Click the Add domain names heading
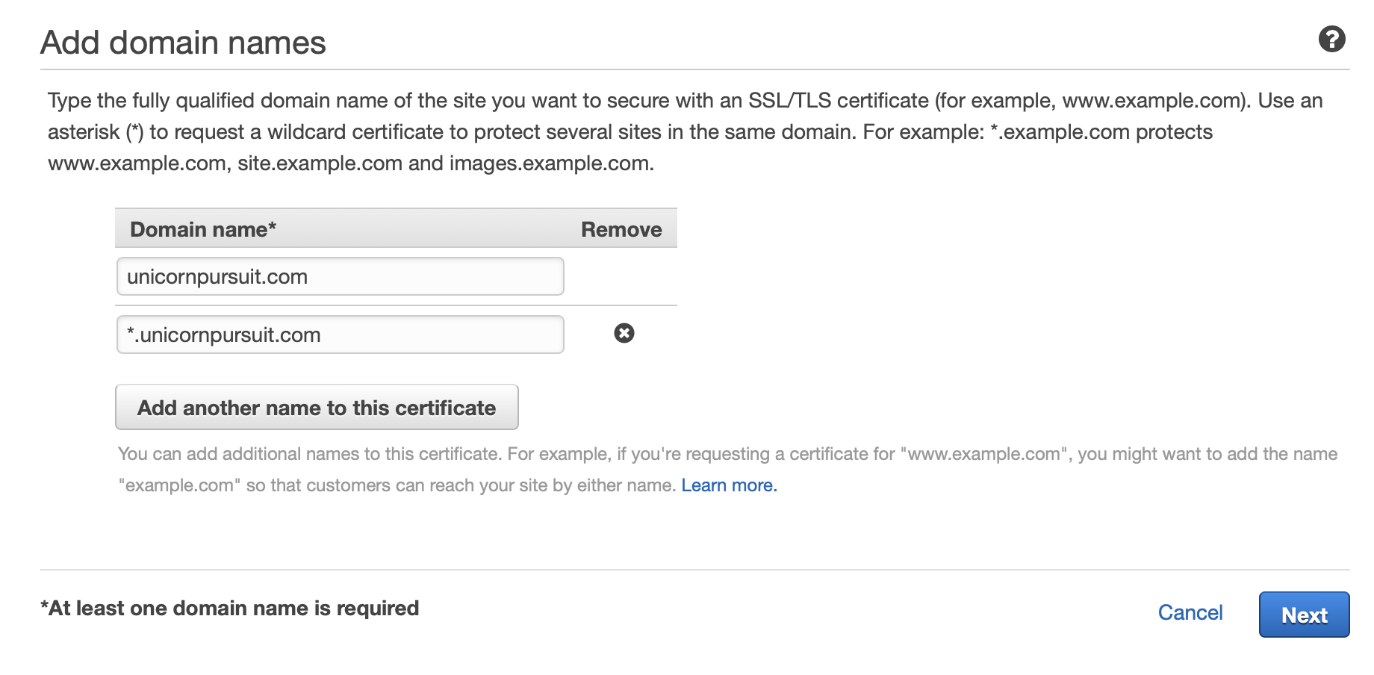The height and width of the screenshot is (675, 1374). (183, 43)
